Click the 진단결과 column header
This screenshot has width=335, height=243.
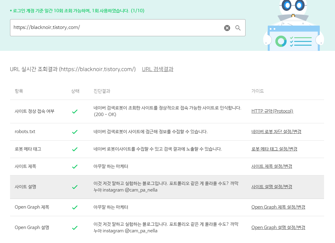102,91
